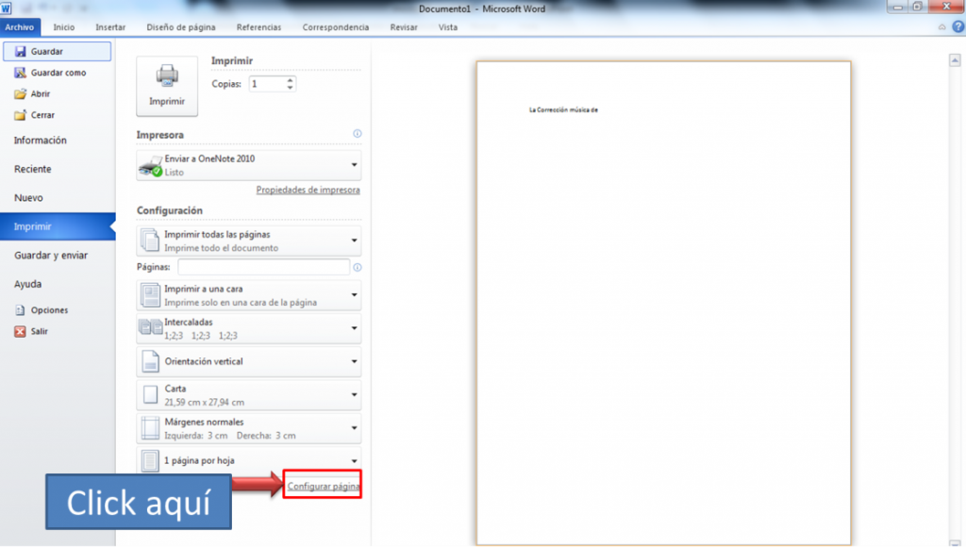Select Guardar y enviar in the sidebar

tap(51, 256)
